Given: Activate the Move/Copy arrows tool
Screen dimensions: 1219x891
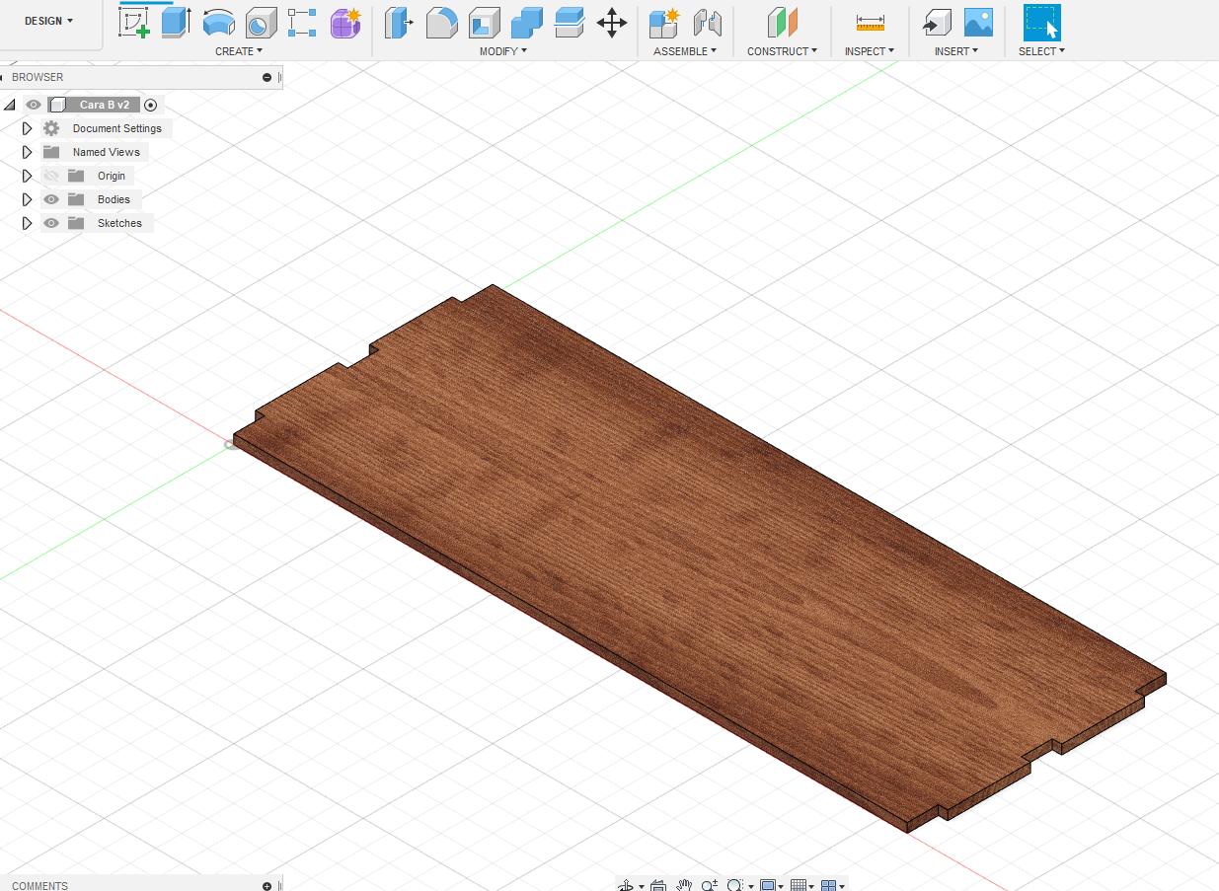Looking at the screenshot, I should 612,22.
